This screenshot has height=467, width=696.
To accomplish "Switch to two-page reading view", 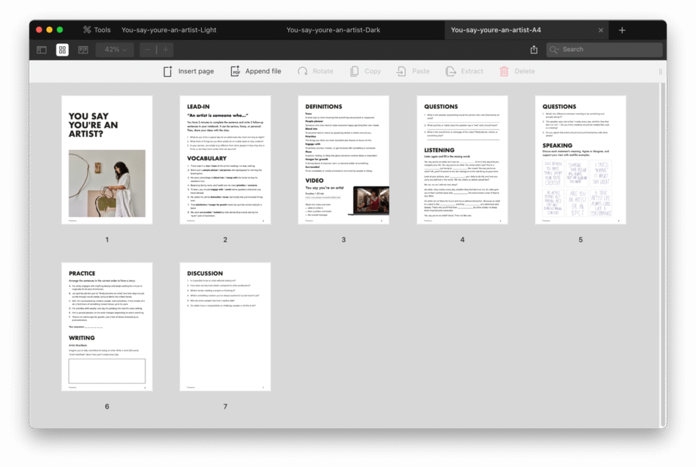I will click(x=83, y=50).
